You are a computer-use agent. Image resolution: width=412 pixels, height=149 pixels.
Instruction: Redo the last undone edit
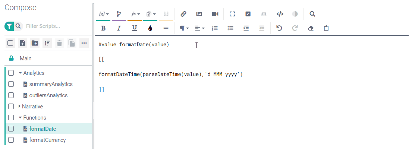[x=295, y=28]
